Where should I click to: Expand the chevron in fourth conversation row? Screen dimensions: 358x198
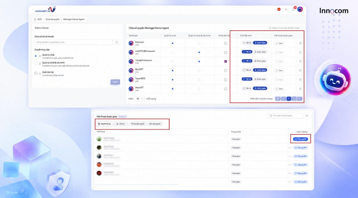[290, 165]
